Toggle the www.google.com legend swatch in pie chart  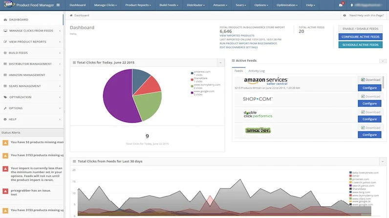coord(192,92)
